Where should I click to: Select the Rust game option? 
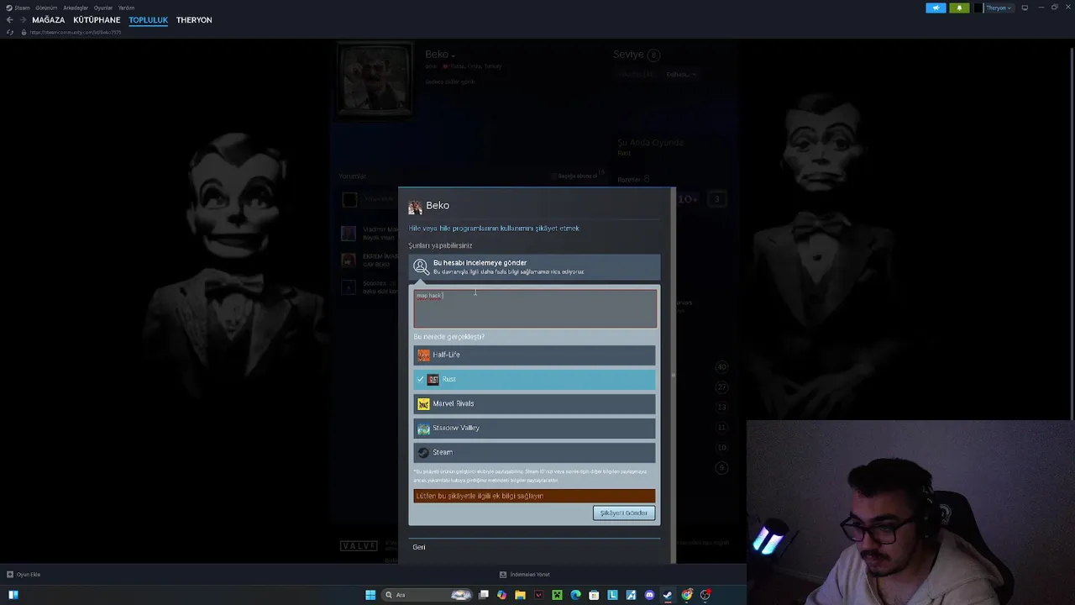pyautogui.click(x=534, y=379)
